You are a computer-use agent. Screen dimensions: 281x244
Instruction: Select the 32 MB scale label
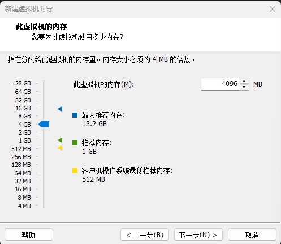(23, 181)
